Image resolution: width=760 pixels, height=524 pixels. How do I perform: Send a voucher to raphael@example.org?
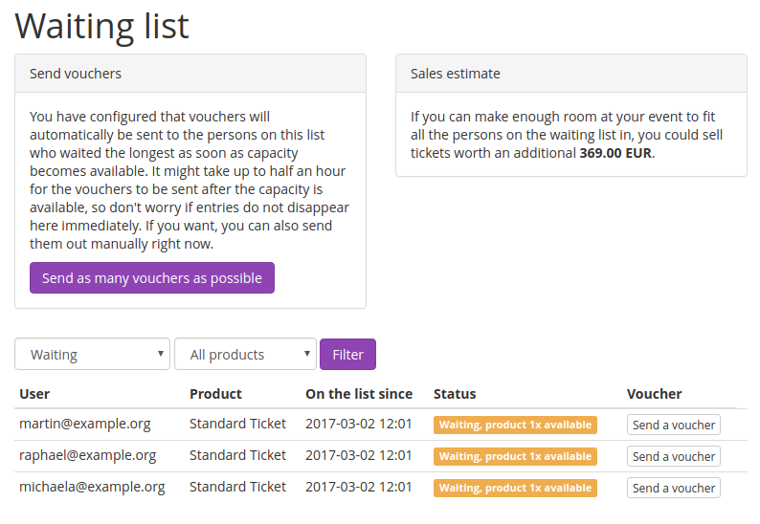[x=673, y=457]
